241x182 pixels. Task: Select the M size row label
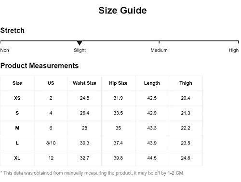pos(17,128)
